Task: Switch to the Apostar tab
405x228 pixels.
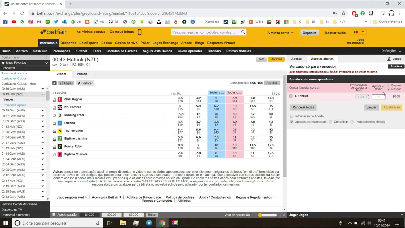Action: point(297,59)
